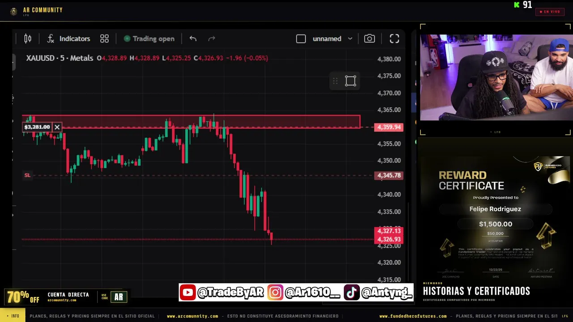Click the 4,345.78 stop-loss price label
This screenshot has height=322, width=573.
click(x=389, y=175)
